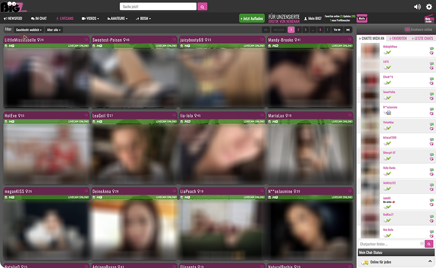This screenshot has height=268, width=436.
Task: Click the magenta search button beside Suche jetzt
Action: (202, 7)
